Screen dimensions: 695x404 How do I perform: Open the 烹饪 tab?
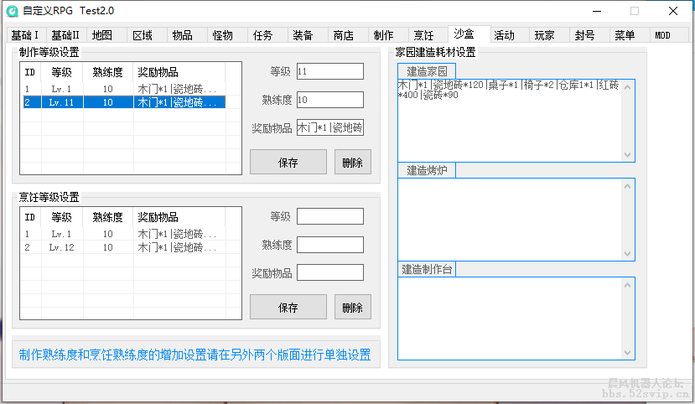pyautogui.click(x=423, y=35)
